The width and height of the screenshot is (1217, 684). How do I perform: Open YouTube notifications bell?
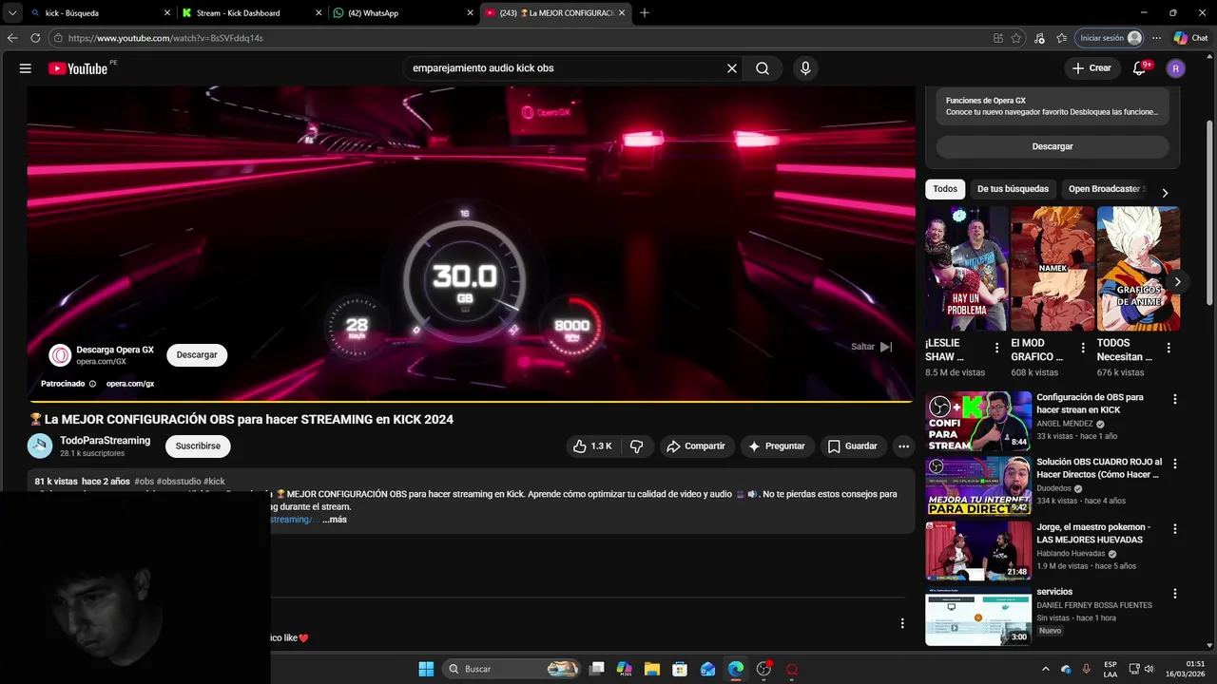coord(1139,68)
